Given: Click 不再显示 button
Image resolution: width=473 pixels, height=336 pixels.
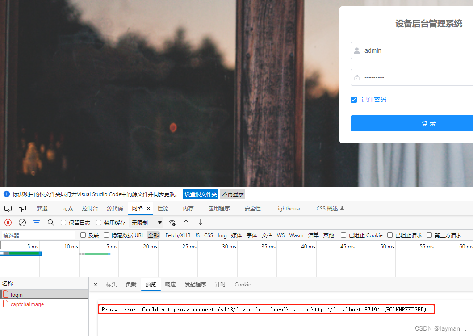Looking at the screenshot, I should [233, 194].
